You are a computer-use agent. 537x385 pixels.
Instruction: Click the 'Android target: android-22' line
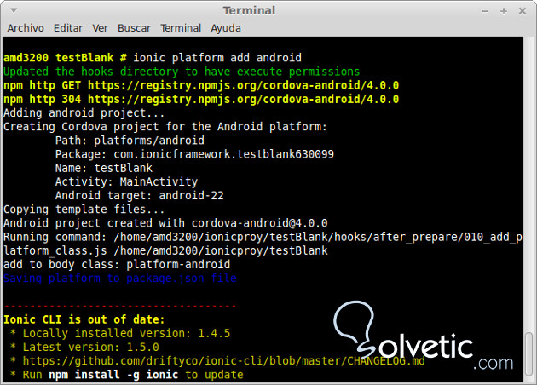(140, 195)
